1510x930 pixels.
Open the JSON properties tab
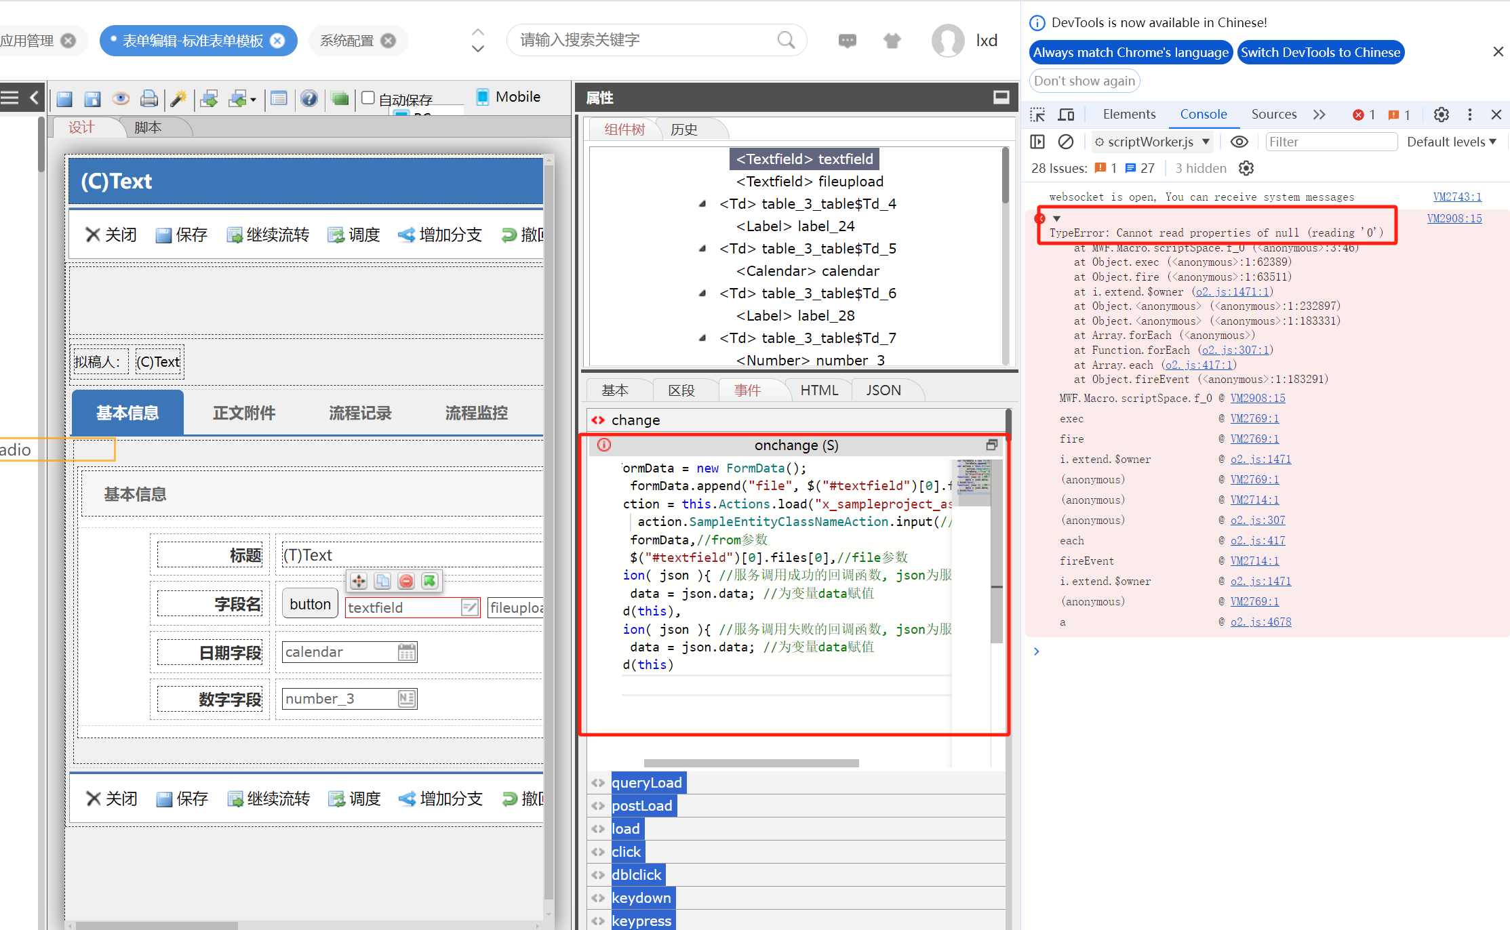[883, 390]
